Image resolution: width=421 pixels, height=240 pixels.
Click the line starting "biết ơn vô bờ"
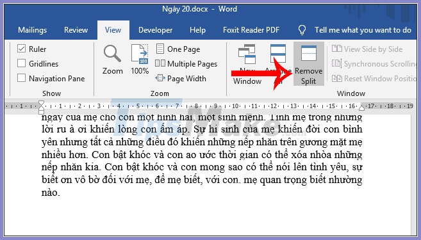coord(202,180)
